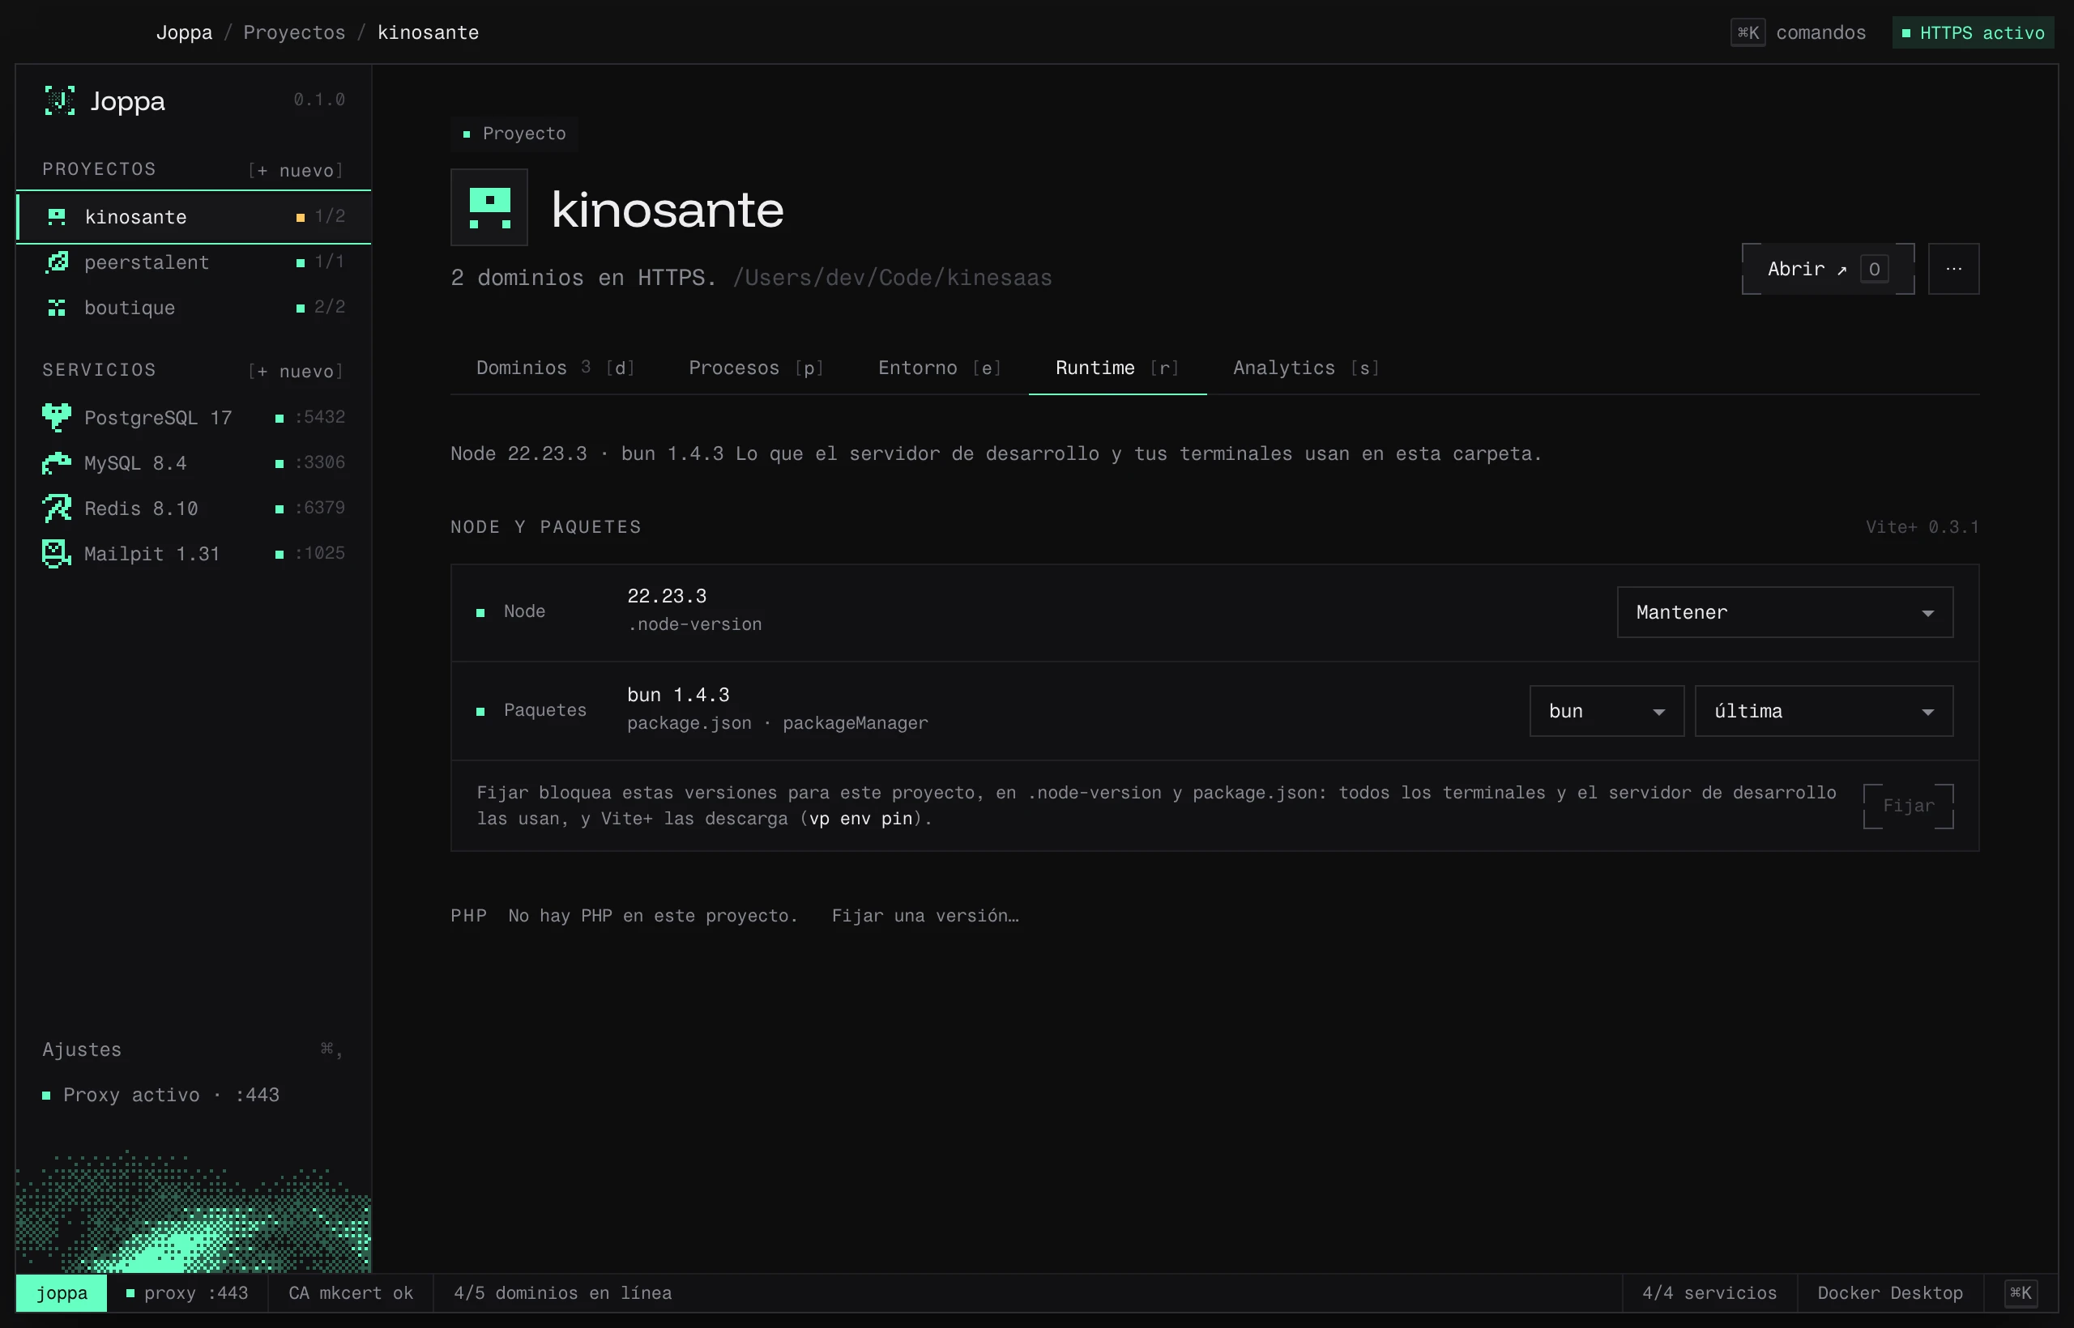Click Joppa in the breadcrumb
The width and height of the screenshot is (2074, 1328).
click(x=184, y=32)
